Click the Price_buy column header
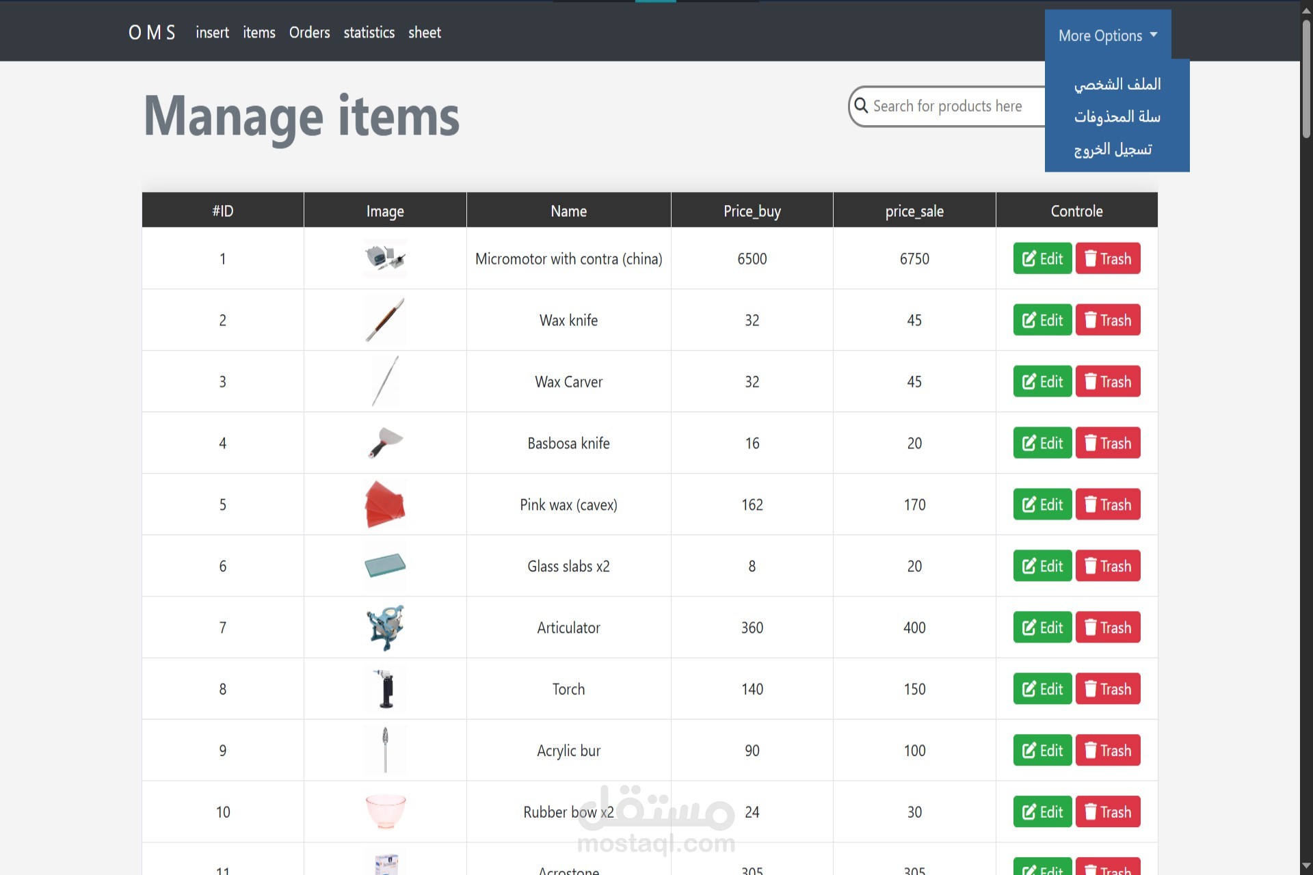This screenshot has width=1313, height=875. [x=752, y=211]
